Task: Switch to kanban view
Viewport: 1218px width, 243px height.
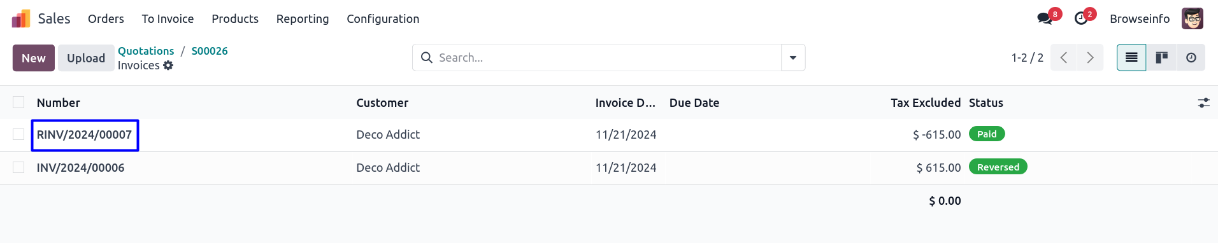Action: (1161, 58)
